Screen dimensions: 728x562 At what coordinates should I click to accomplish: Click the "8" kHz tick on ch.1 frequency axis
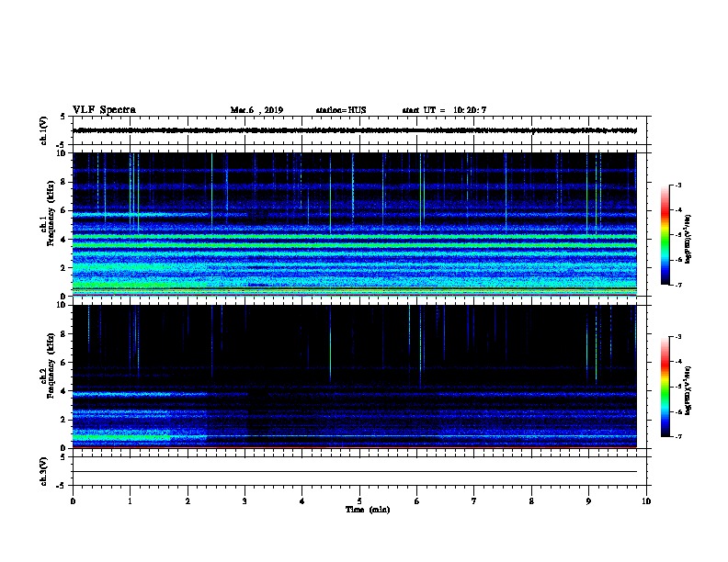coord(63,182)
